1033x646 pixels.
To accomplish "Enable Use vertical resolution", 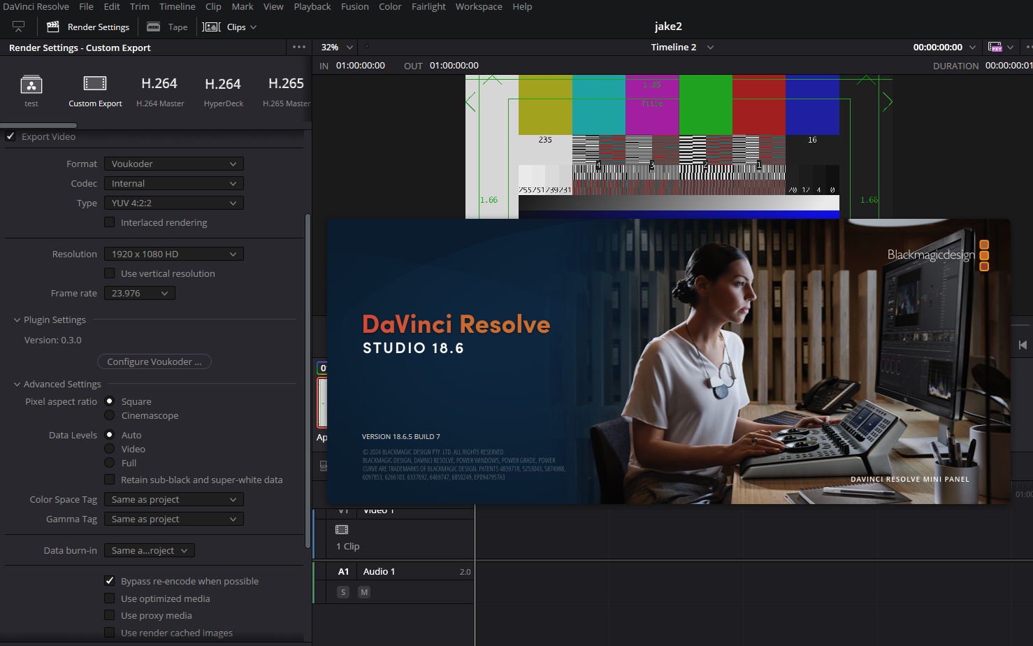I will [110, 273].
